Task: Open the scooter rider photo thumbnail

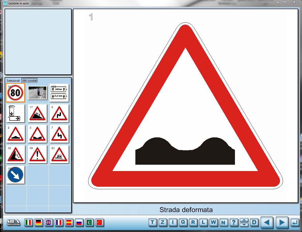Action: [37, 93]
